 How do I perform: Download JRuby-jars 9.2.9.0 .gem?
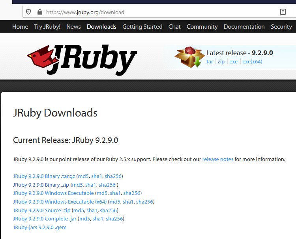pos(39,228)
